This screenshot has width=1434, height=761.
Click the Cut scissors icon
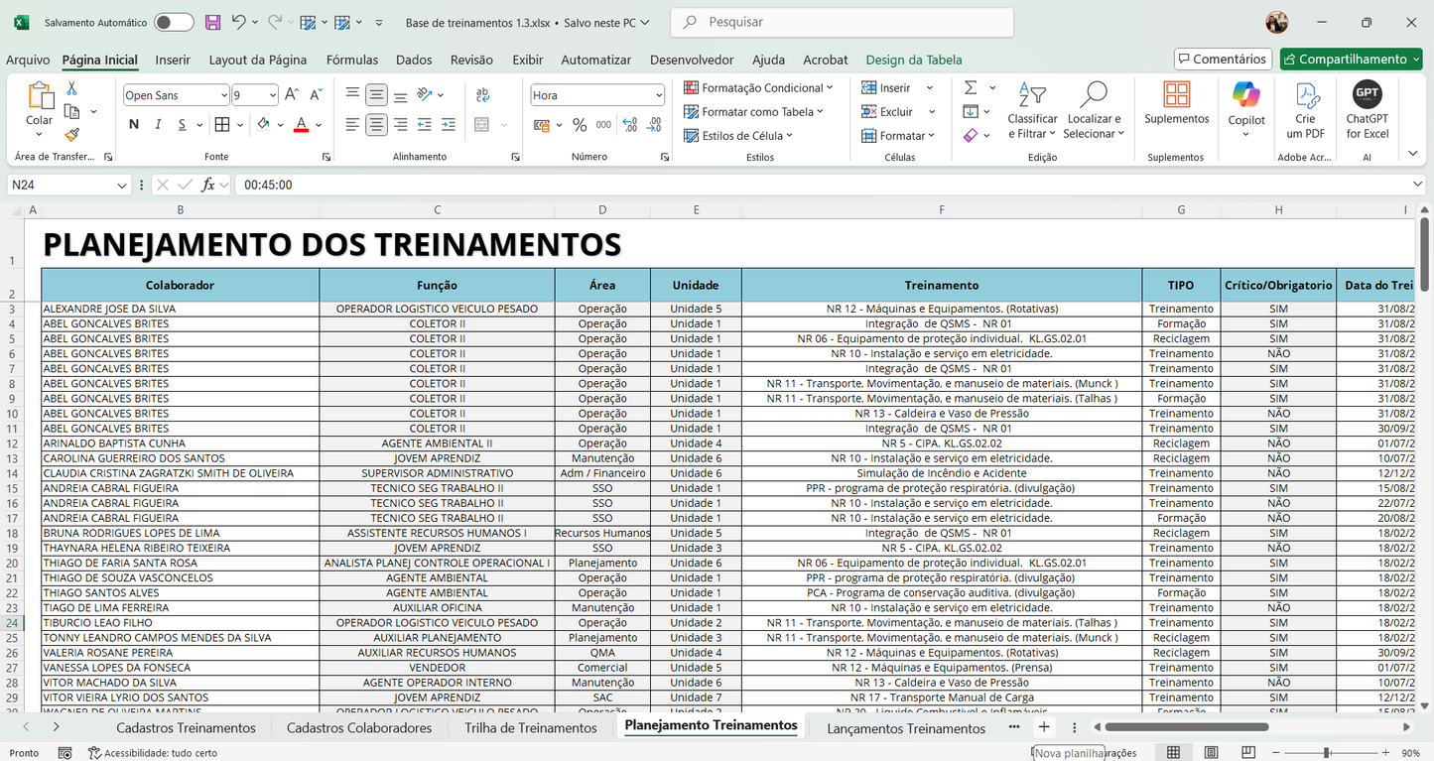71,88
